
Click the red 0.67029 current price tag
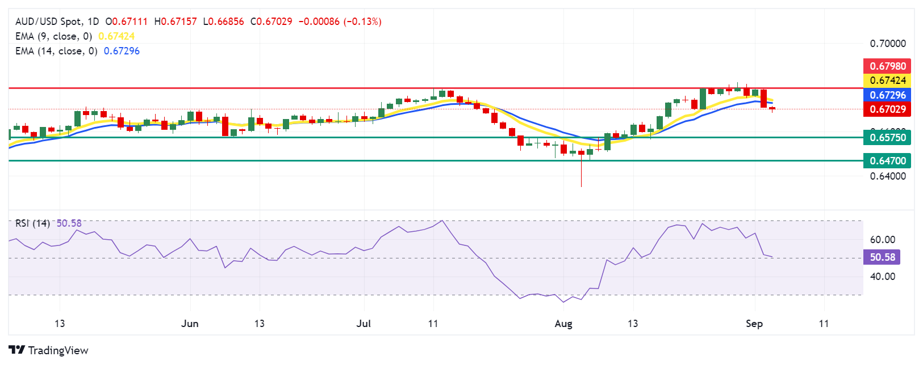click(887, 109)
